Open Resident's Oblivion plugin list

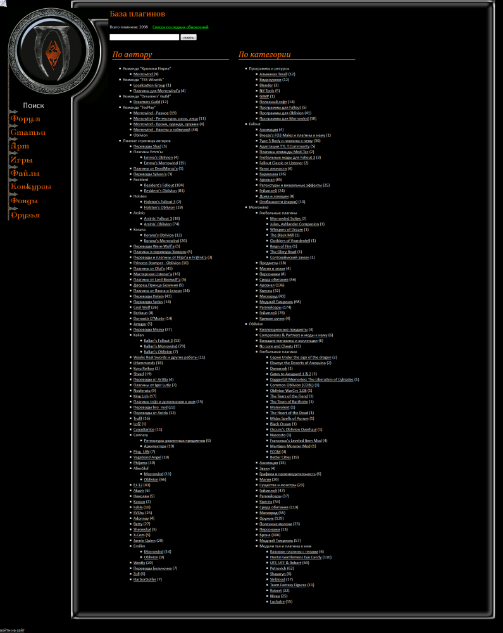pos(160,191)
